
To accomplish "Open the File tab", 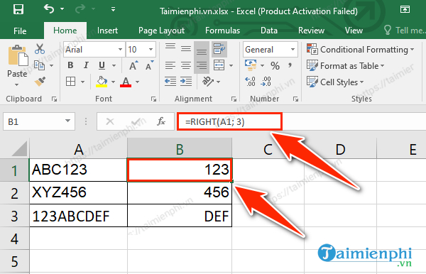I will coord(20,31).
